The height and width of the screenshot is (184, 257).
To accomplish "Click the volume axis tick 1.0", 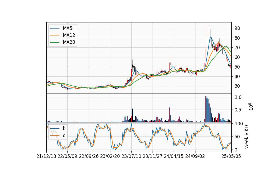I will [238, 97].
